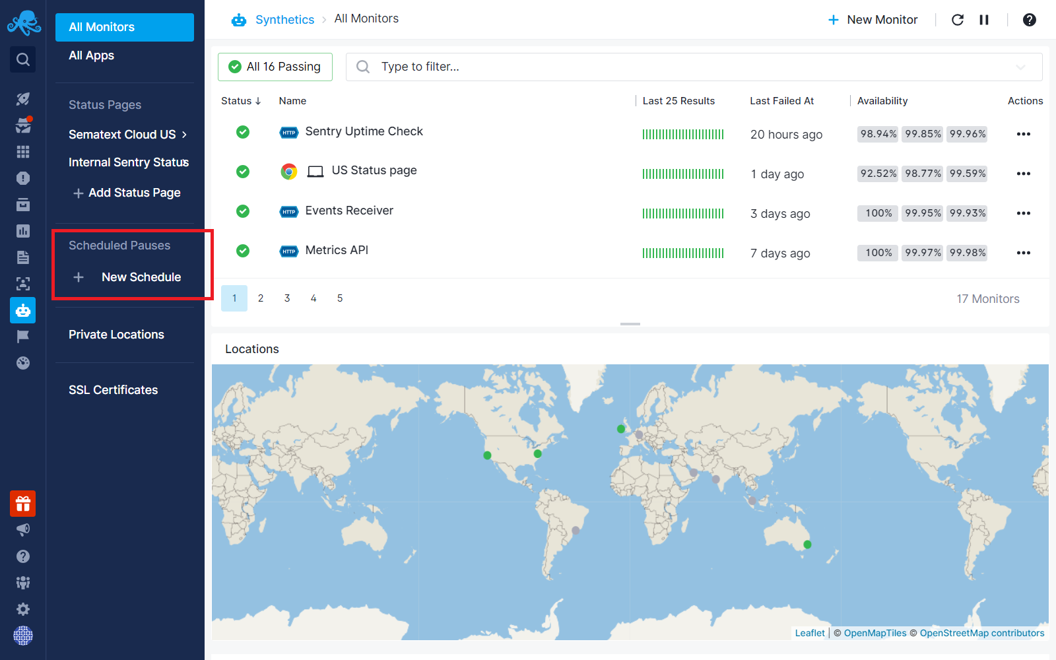Image resolution: width=1056 pixels, height=660 pixels.
Task: Expand the filter dropdown arrow
Action: 1020,67
